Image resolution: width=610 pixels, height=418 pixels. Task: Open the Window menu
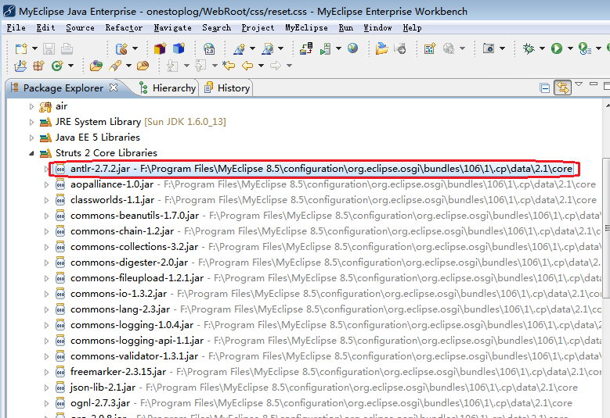click(377, 28)
